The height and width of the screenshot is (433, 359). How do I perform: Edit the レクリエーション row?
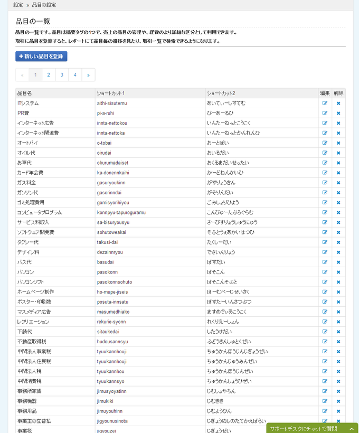(x=325, y=322)
